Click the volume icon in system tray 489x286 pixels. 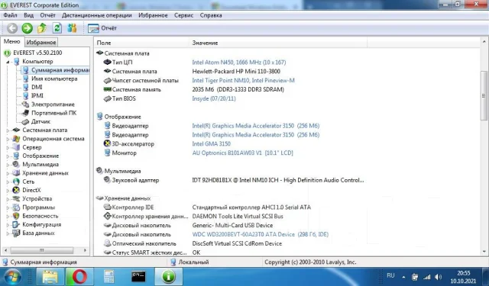coord(438,277)
